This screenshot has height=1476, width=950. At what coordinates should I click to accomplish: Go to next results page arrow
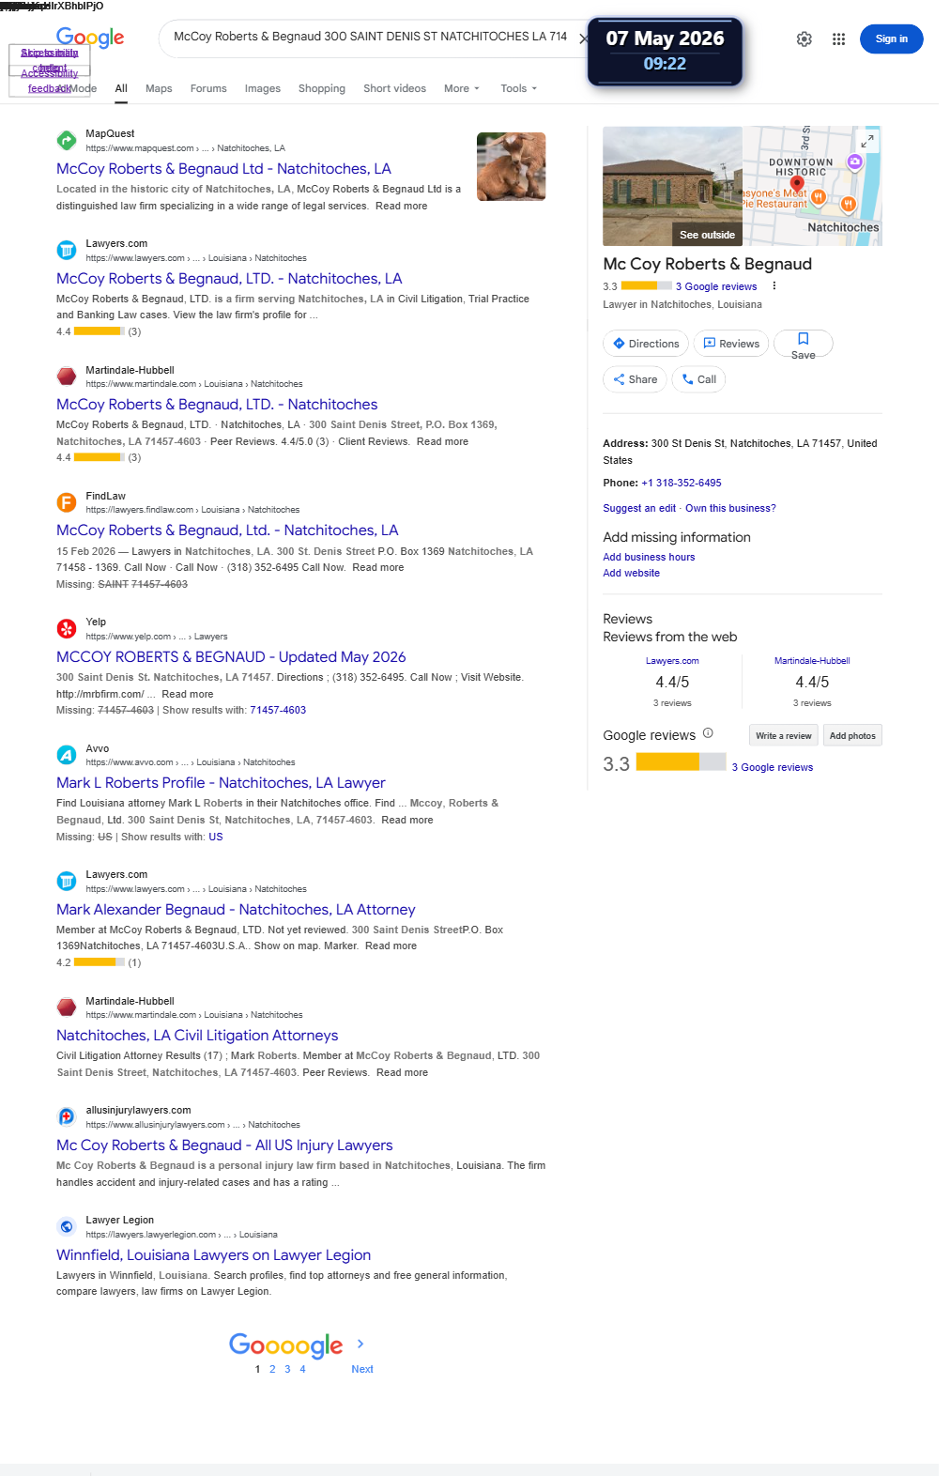360,1345
